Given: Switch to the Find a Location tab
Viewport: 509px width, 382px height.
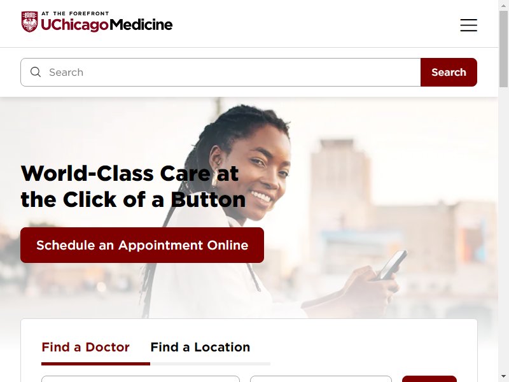Looking at the screenshot, I should click(200, 347).
